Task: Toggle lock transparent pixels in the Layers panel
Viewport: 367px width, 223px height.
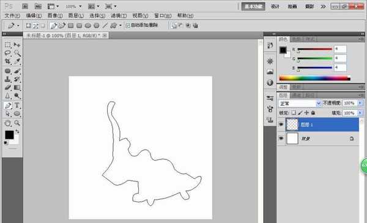Action: [x=294, y=112]
